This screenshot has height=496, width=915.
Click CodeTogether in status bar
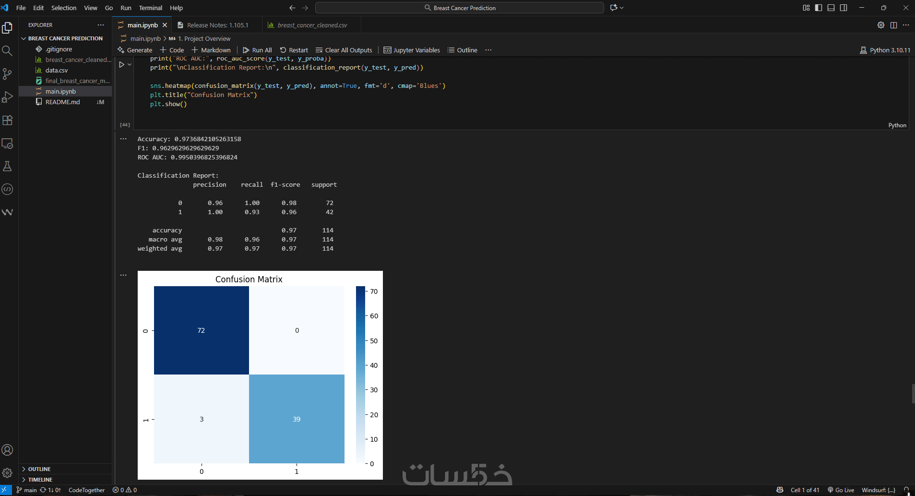pyautogui.click(x=87, y=490)
